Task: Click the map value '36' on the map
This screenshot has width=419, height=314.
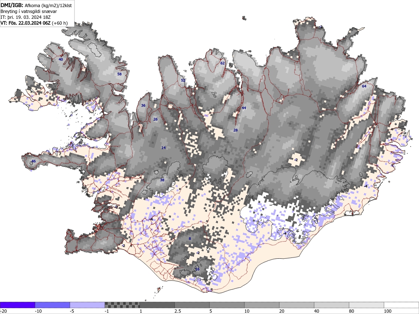Action: point(143,106)
